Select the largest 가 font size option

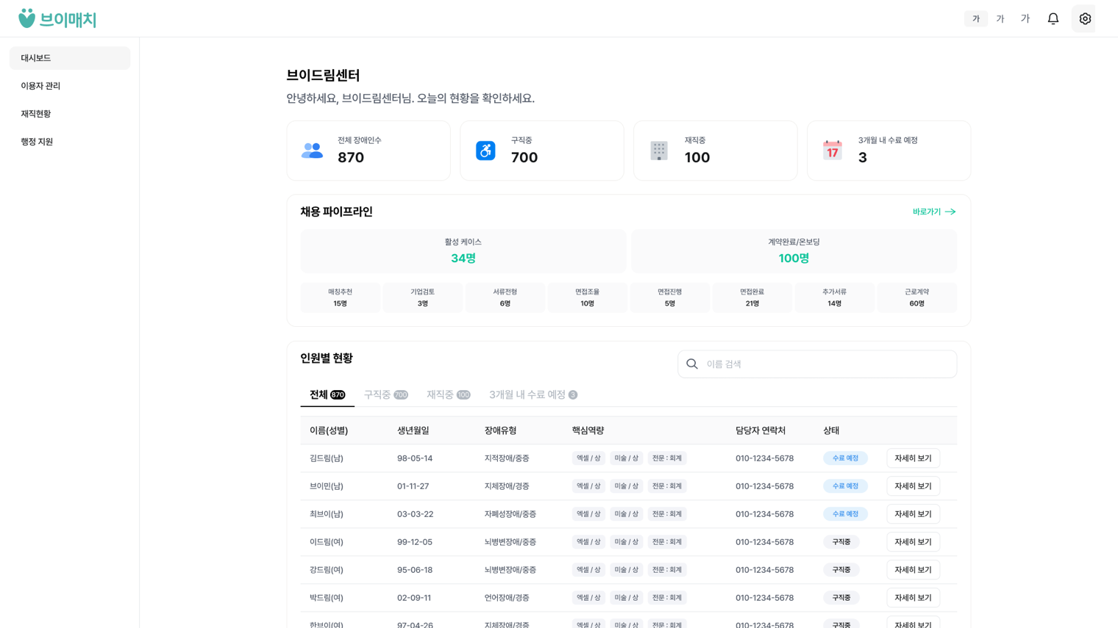tap(1025, 18)
